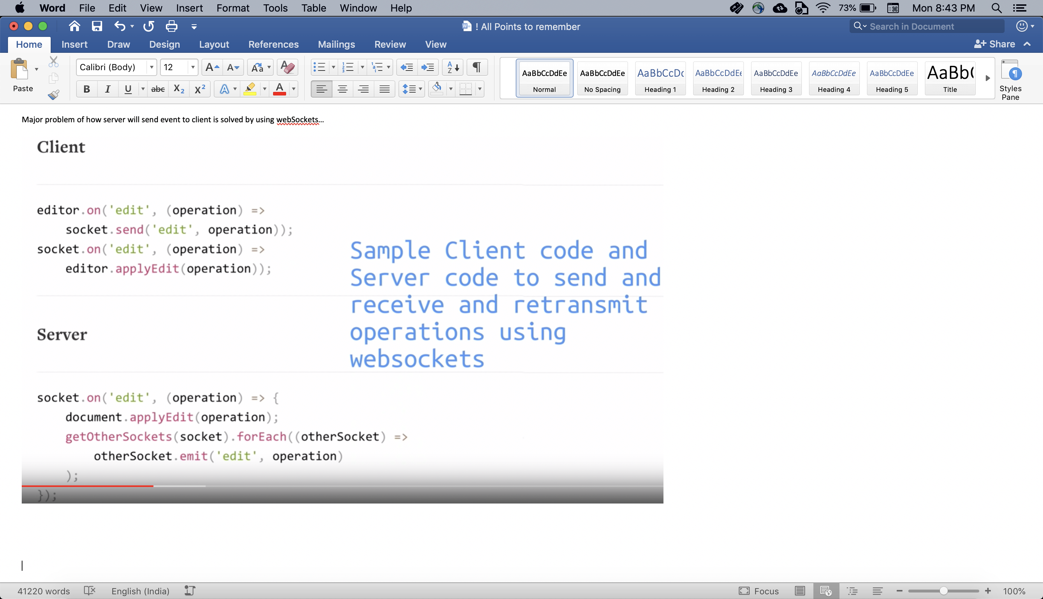This screenshot has width=1043, height=599.
Task: Toggle Strikethrough formatting
Action: (x=158, y=89)
